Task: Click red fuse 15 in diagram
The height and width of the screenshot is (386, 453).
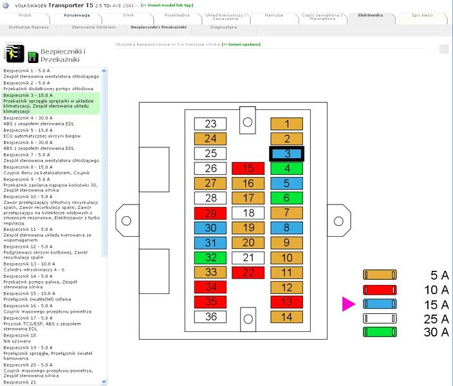Action: 248,169
